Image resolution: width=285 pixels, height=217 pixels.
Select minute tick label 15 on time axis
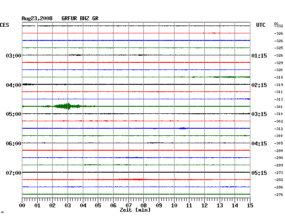click(x=250, y=205)
